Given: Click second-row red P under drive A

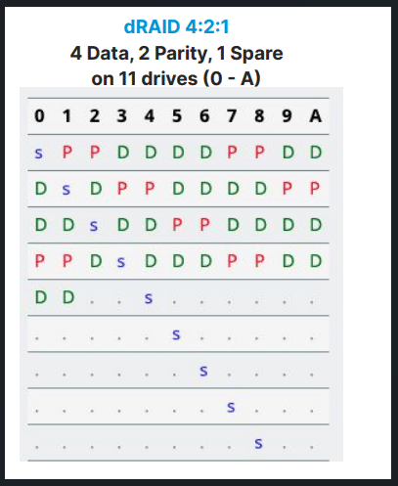Looking at the screenshot, I should (x=315, y=189).
